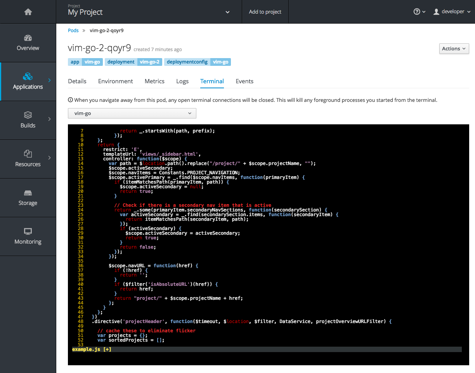Open the Resources sidebar icon
The image size is (475, 373).
28,154
